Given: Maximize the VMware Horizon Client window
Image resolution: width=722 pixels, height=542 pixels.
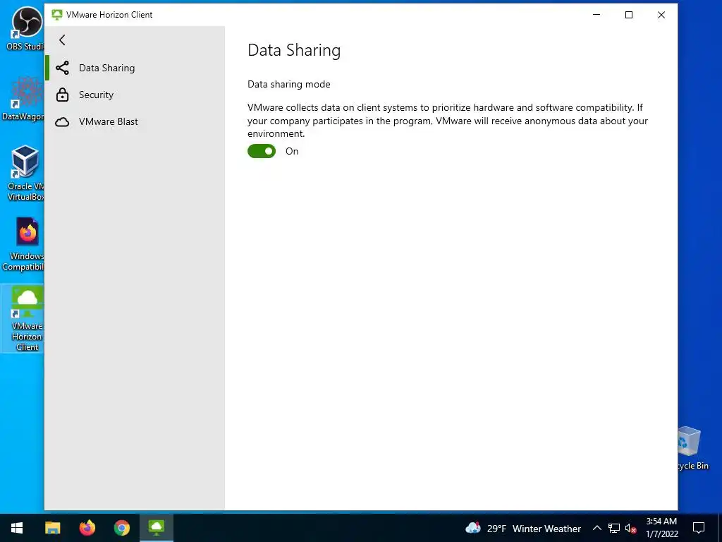Looking at the screenshot, I should 628,15.
